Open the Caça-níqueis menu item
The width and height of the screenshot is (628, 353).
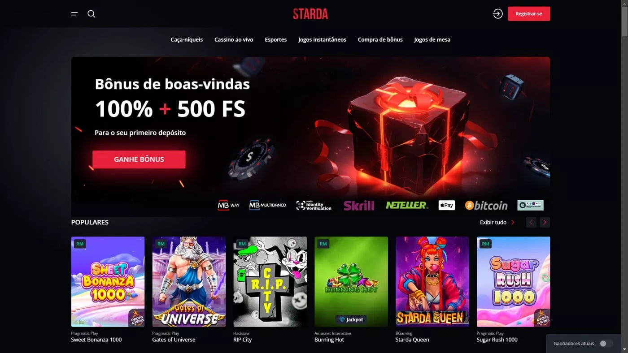[187, 39]
